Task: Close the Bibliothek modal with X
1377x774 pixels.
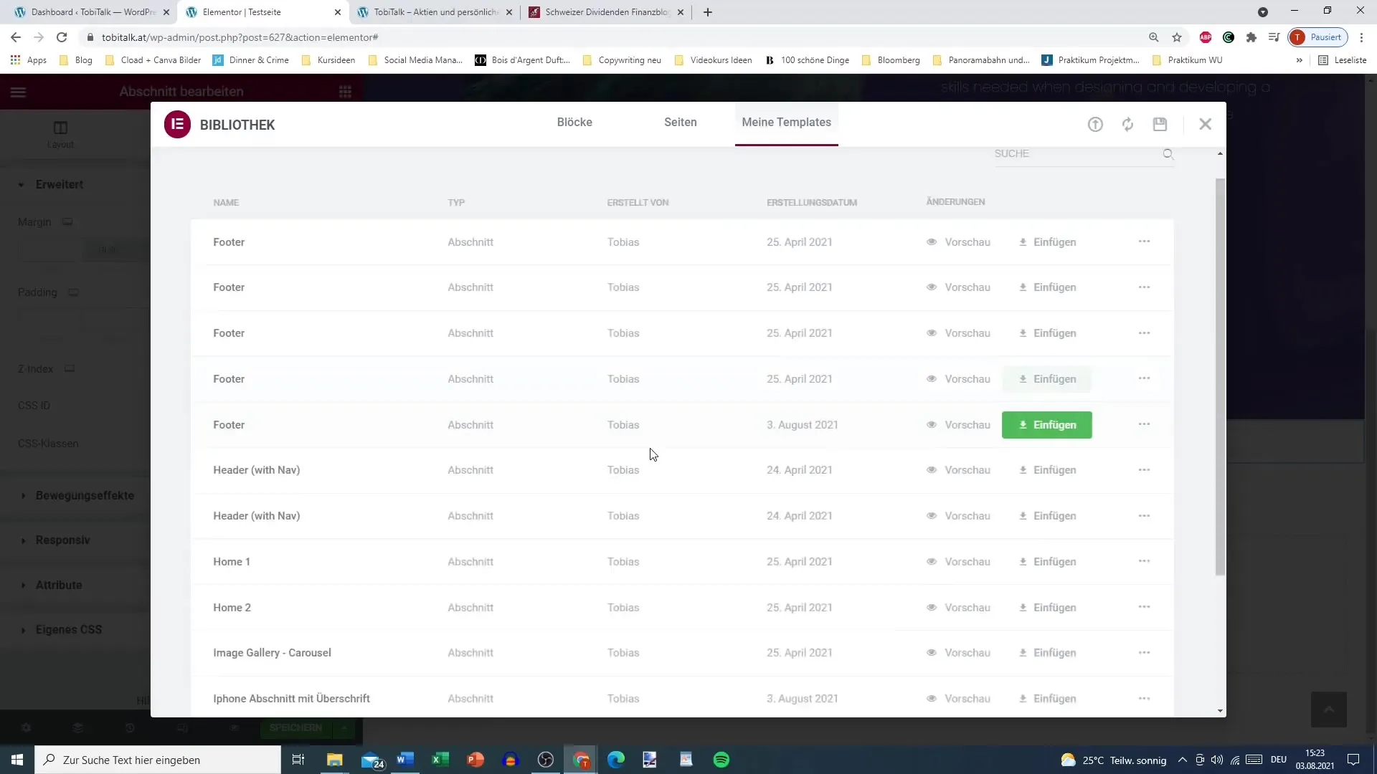Action: tap(1205, 124)
